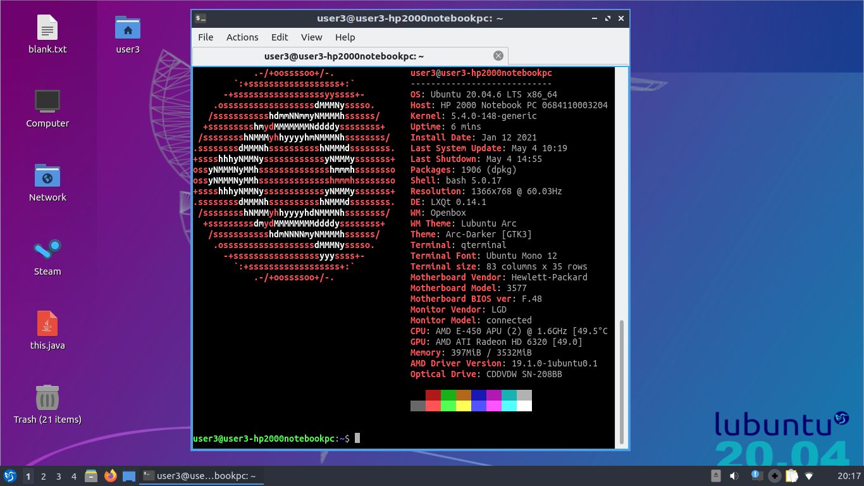Click the round plus tray icon
The width and height of the screenshot is (864, 486).
[x=774, y=476]
